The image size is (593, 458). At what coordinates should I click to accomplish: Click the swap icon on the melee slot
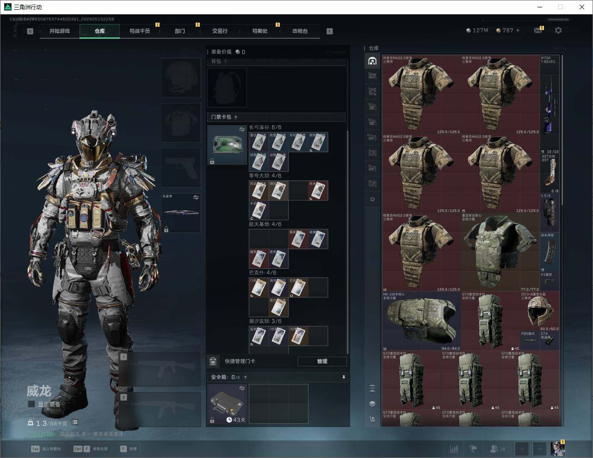coord(196,197)
